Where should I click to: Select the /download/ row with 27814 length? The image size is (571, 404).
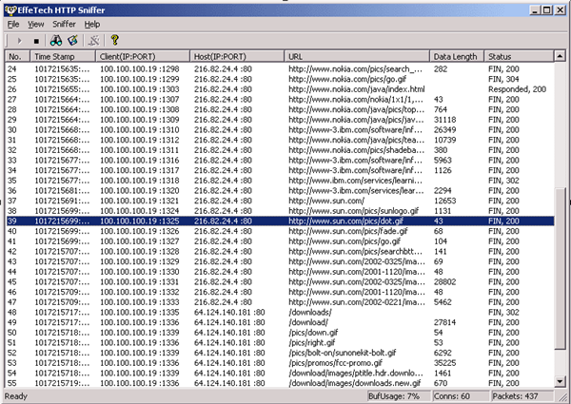[281, 322]
